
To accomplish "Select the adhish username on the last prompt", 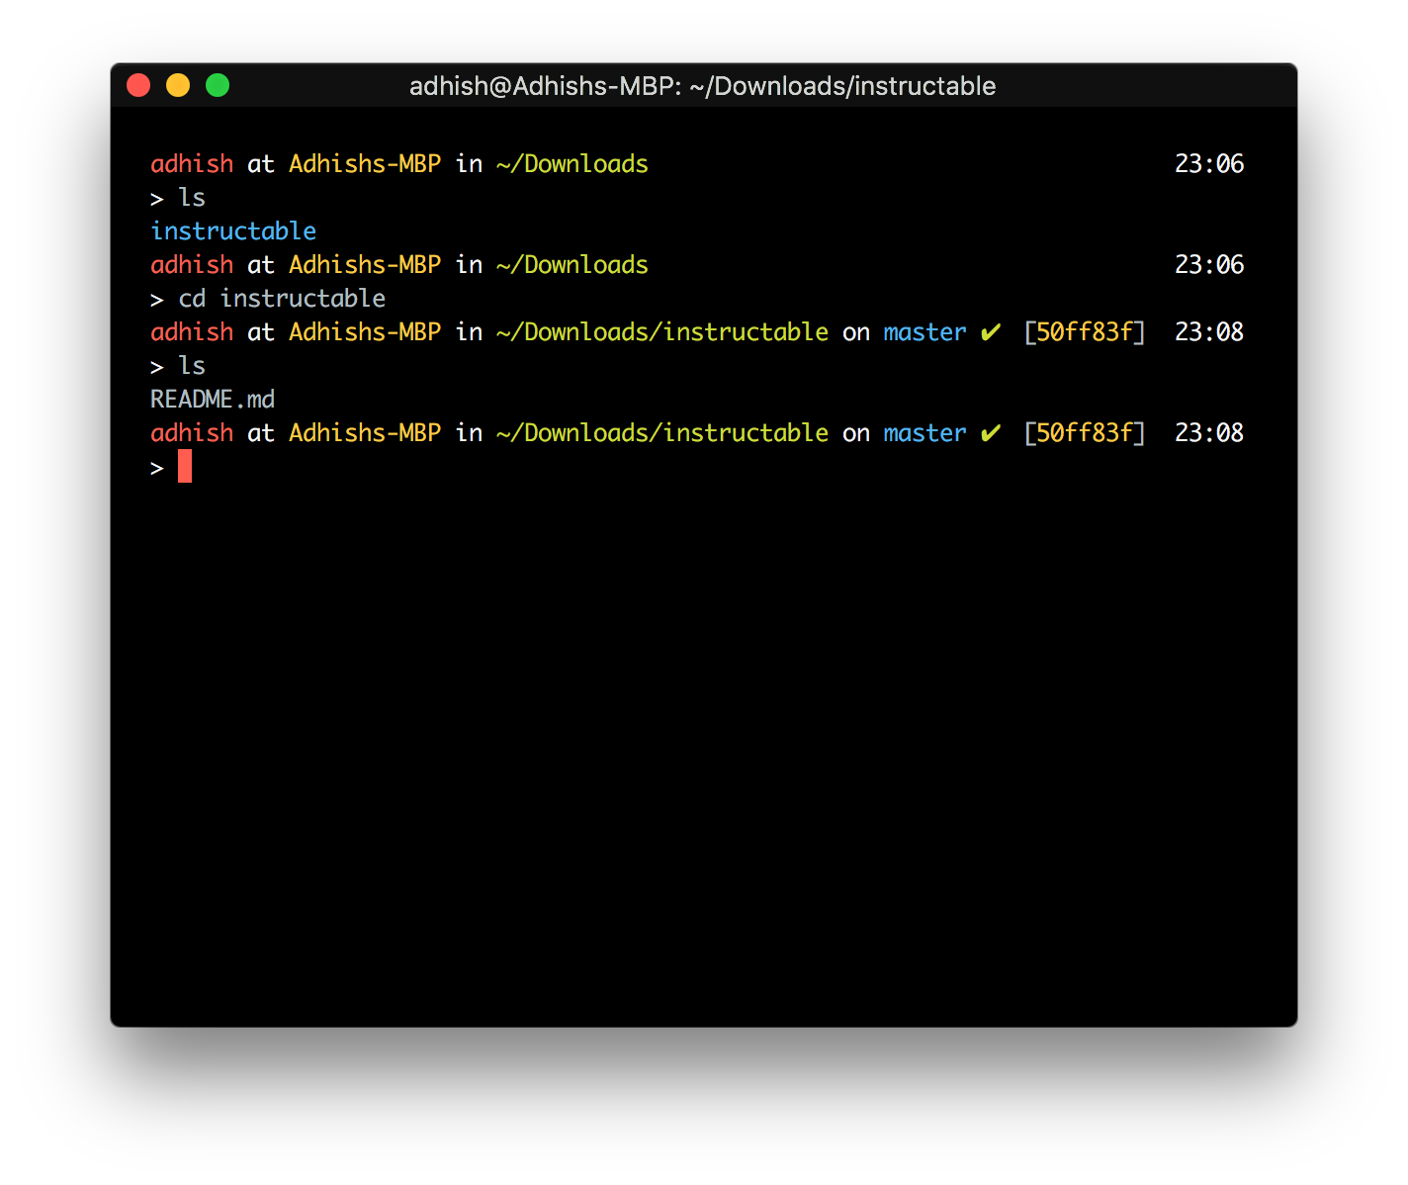I will pos(191,432).
